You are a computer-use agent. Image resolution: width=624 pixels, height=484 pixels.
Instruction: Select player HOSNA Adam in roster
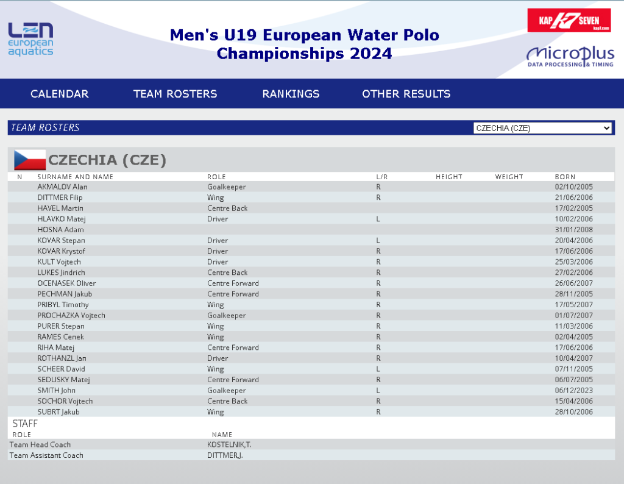point(311,230)
